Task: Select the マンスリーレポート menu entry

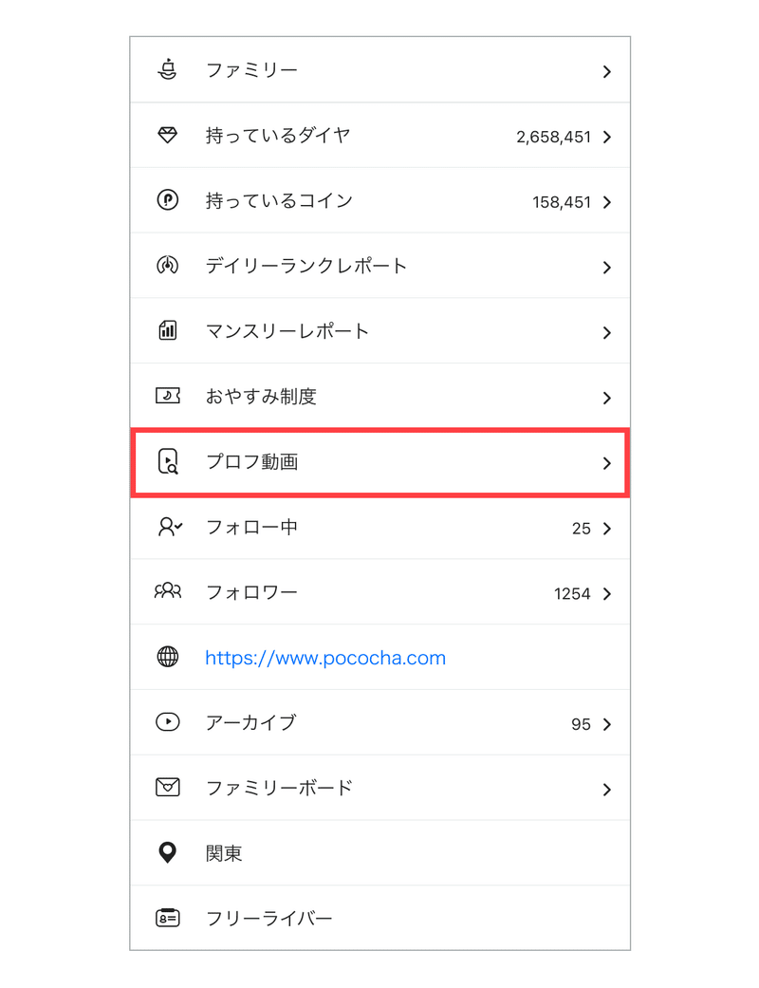Action: (379, 331)
